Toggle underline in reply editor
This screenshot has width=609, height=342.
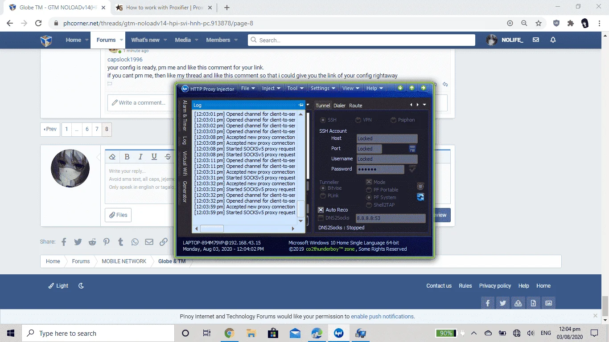154,157
